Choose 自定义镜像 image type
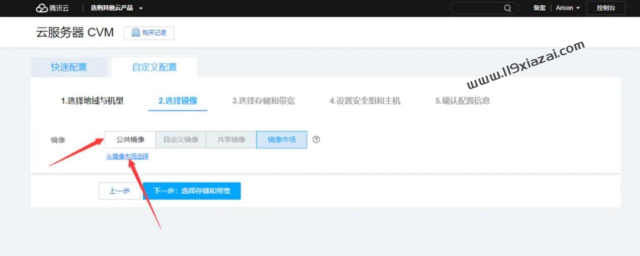Screen dimensions: 640x256 click(181, 140)
